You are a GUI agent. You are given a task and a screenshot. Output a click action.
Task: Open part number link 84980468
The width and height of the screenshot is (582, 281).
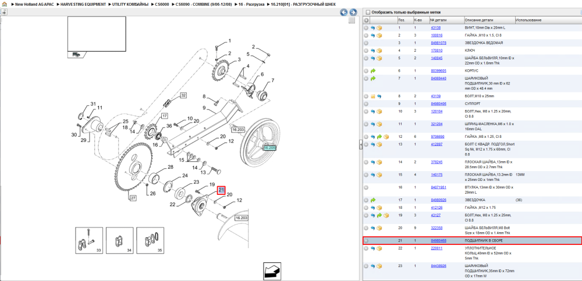[438, 240]
